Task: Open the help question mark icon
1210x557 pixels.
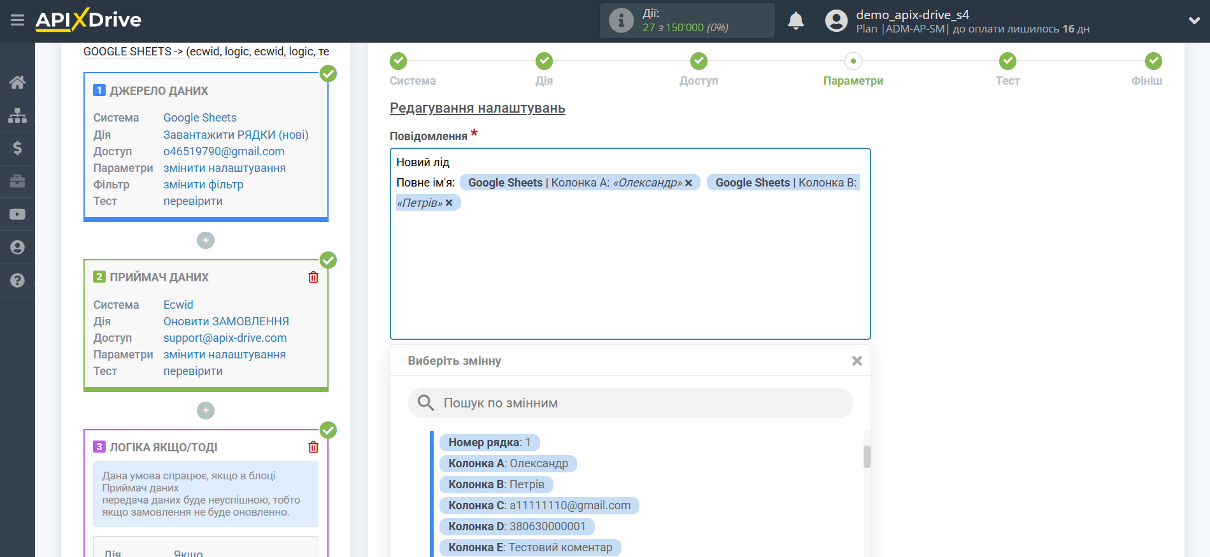Action: point(17,281)
